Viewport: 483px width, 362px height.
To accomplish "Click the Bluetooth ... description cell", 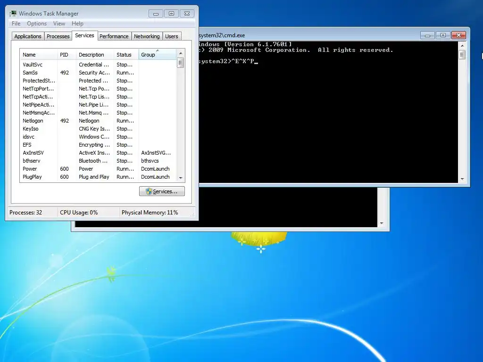I will point(93,161).
